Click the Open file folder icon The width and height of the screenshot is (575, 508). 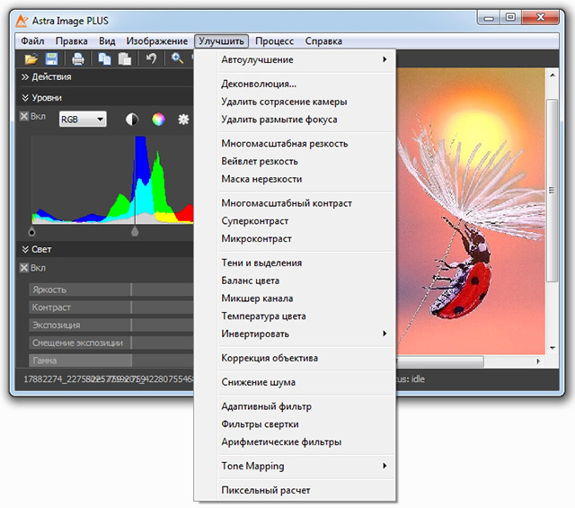31,59
